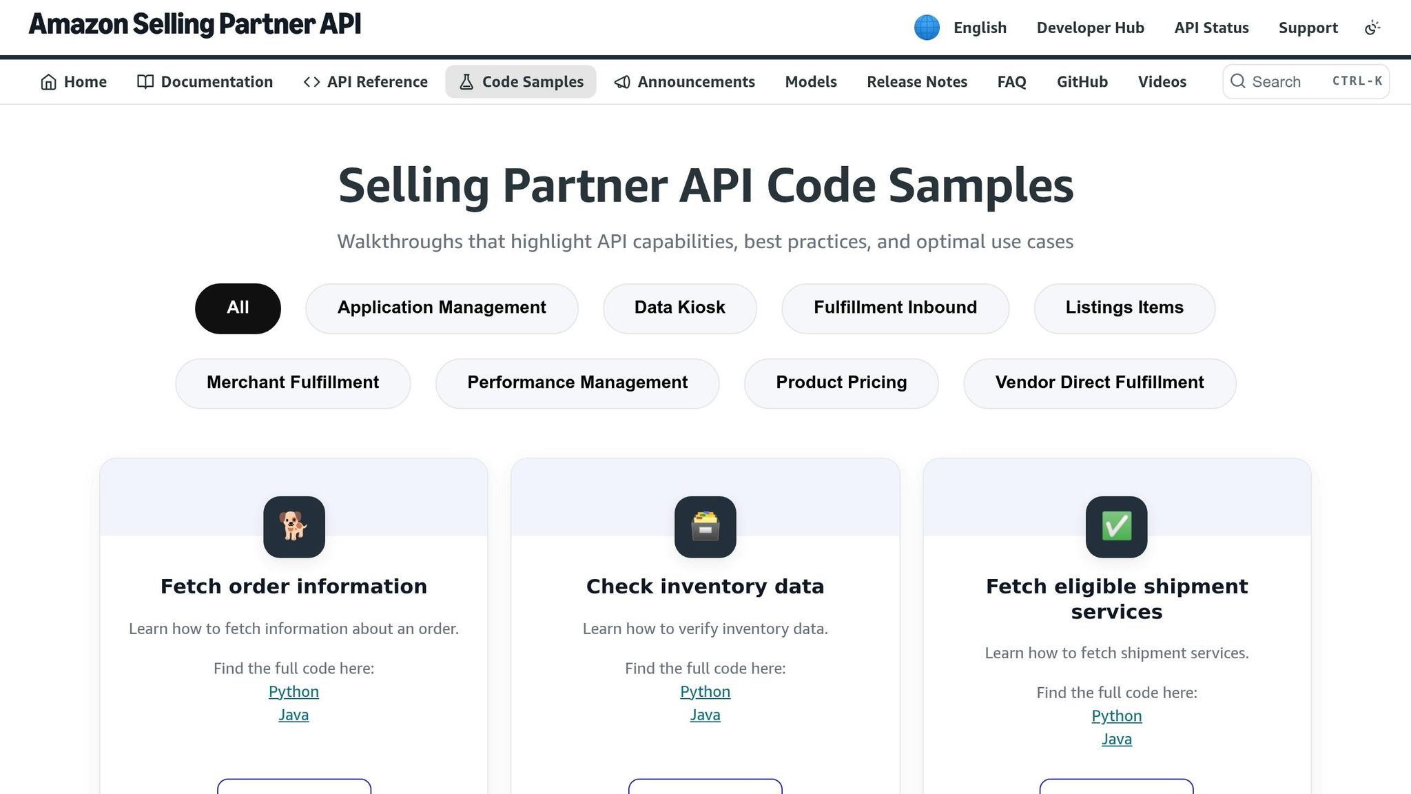Click the Developer Hub menu entry

(x=1090, y=28)
